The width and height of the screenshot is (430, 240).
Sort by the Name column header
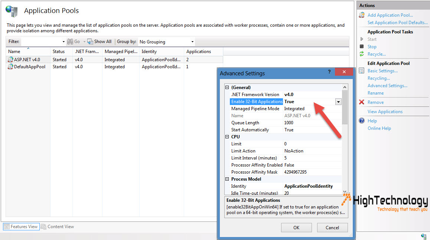pyautogui.click(x=28, y=52)
